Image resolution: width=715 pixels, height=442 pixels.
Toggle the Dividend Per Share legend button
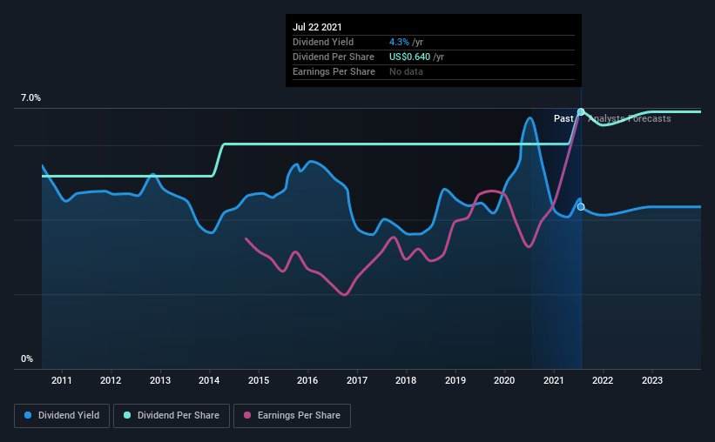[x=172, y=416]
